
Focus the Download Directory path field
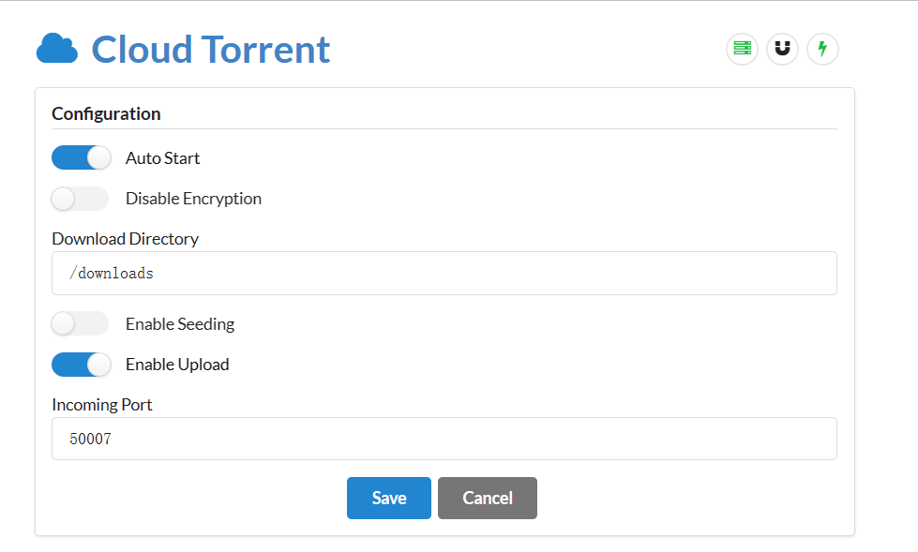pos(444,274)
